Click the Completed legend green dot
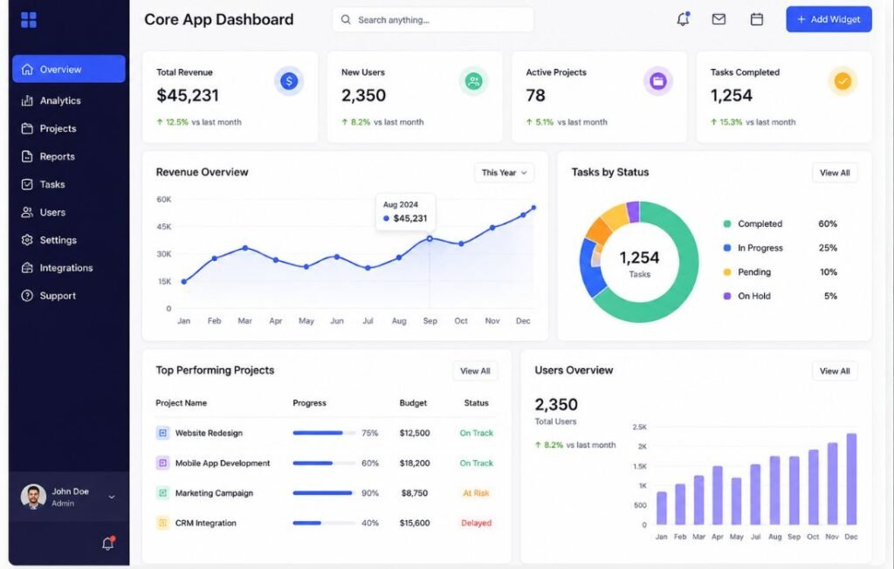Viewport: 894px width, 569px height. coord(727,224)
